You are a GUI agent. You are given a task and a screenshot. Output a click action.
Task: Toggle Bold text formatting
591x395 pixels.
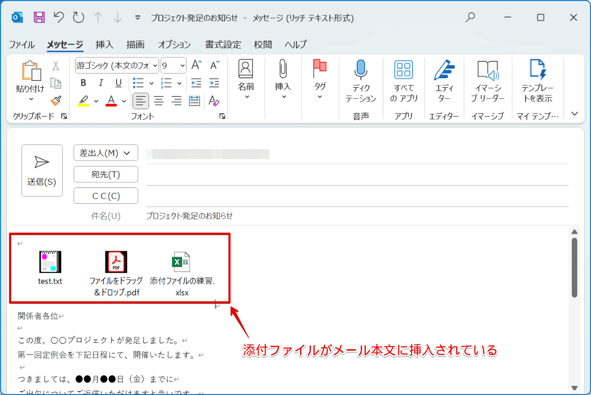point(83,83)
